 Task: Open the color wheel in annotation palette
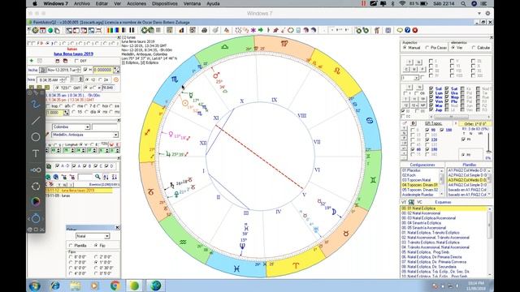pos(36,202)
